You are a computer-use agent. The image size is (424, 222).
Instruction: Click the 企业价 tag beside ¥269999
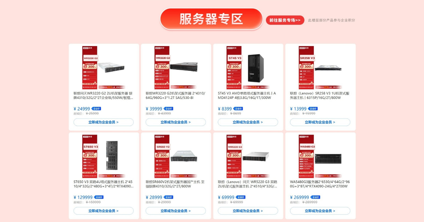pos(316,197)
